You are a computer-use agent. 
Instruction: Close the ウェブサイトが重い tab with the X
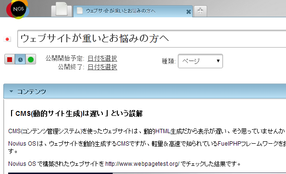pyautogui.click(x=188, y=12)
